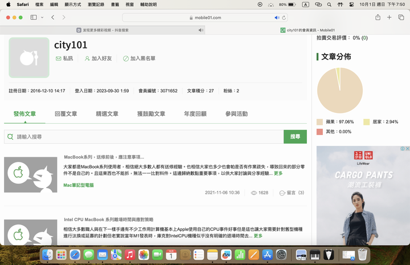The image size is (410, 265).
Task: Click 加入黑名單 to block user
Action: [139, 58]
